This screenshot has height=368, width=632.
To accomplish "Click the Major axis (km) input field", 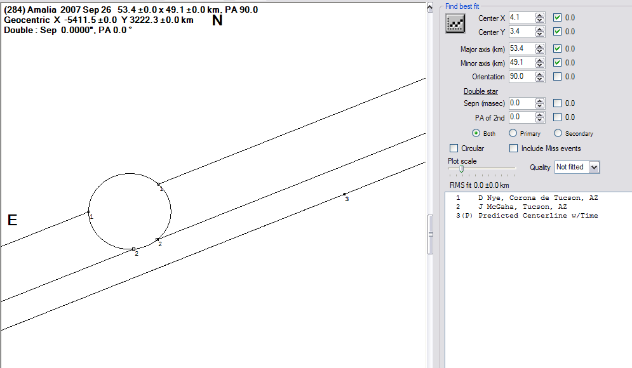I will pyautogui.click(x=521, y=49).
